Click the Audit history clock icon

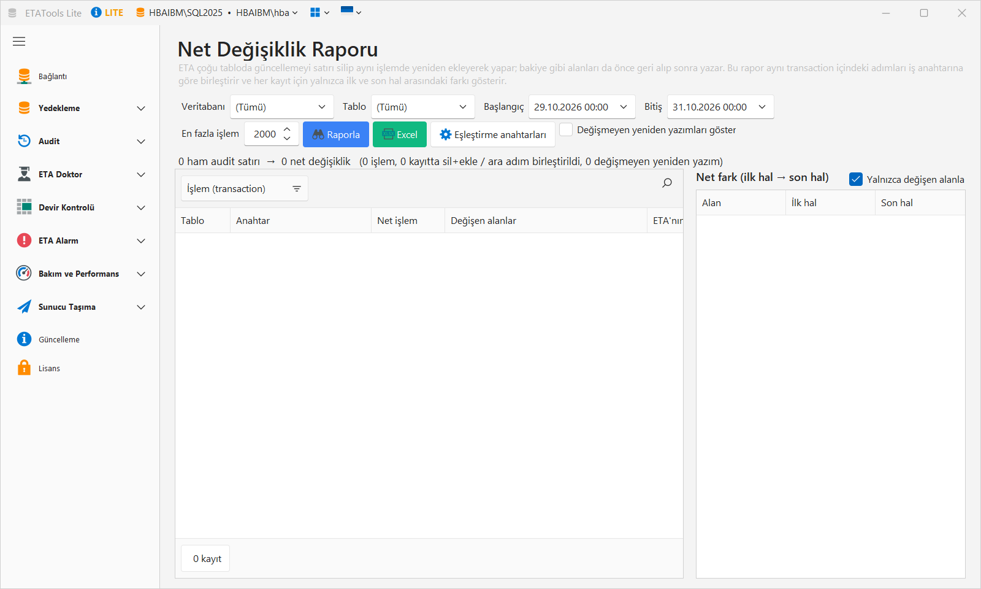coord(24,141)
